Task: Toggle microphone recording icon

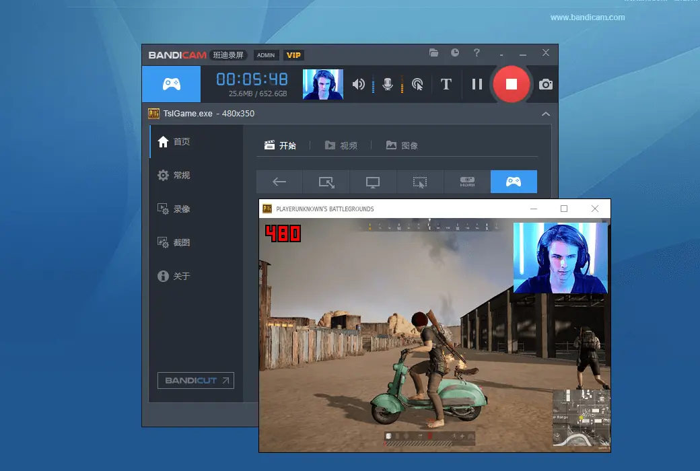Action: 388,84
